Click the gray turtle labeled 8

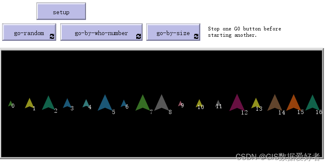pos(162,102)
